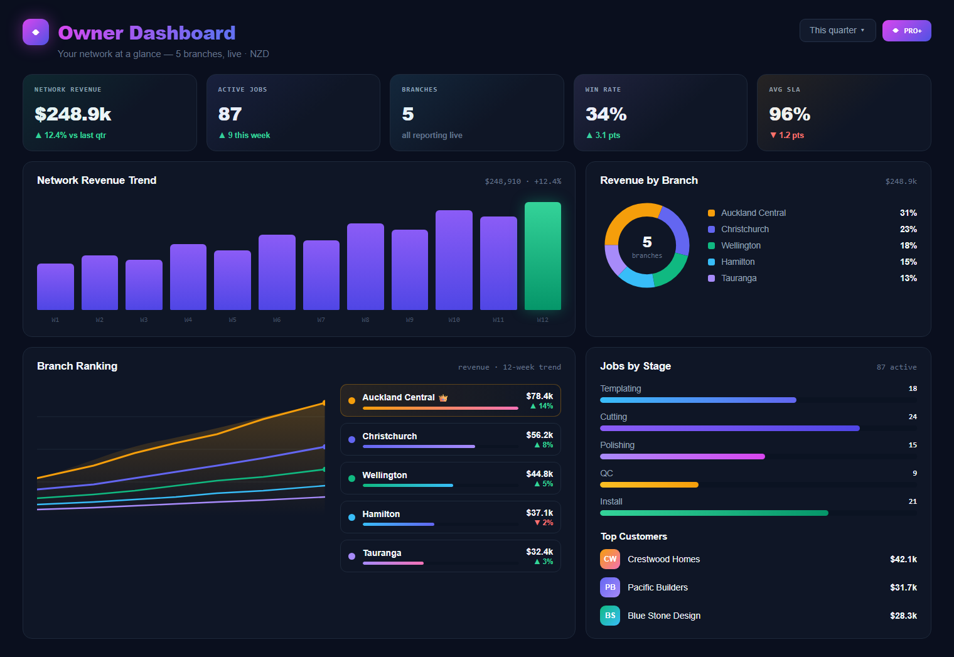
Task: Click the donut chart center '5 branches'
Action: point(647,246)
